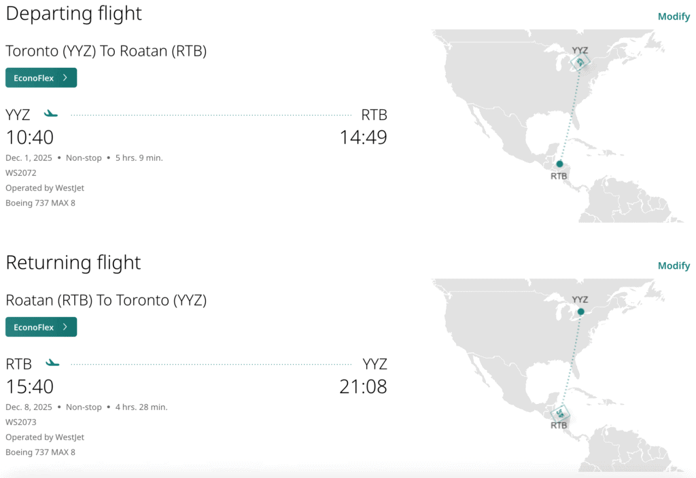Select the 10:40 departure time

tap(30, 137)
